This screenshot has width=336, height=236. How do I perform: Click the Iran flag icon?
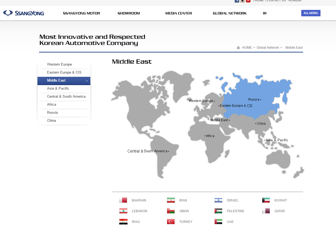click(171, 200)
